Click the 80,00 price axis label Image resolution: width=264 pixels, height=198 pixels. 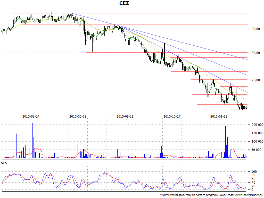[x=255, y=53]
